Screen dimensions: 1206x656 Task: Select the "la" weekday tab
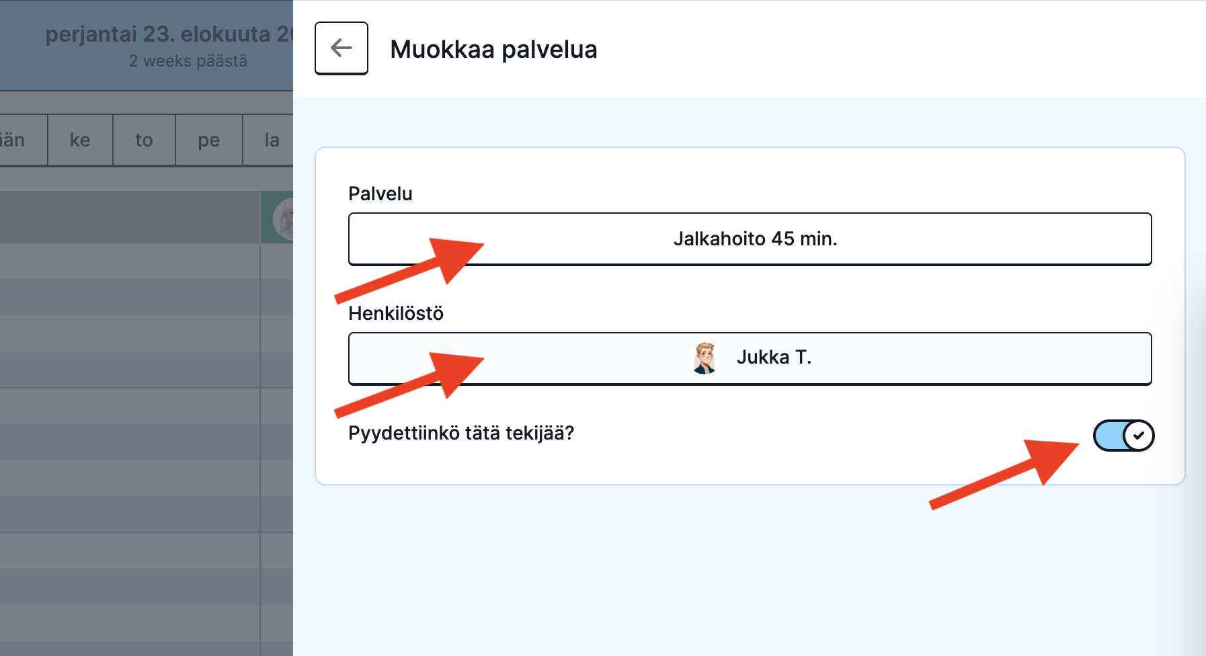tap(269, 140)
